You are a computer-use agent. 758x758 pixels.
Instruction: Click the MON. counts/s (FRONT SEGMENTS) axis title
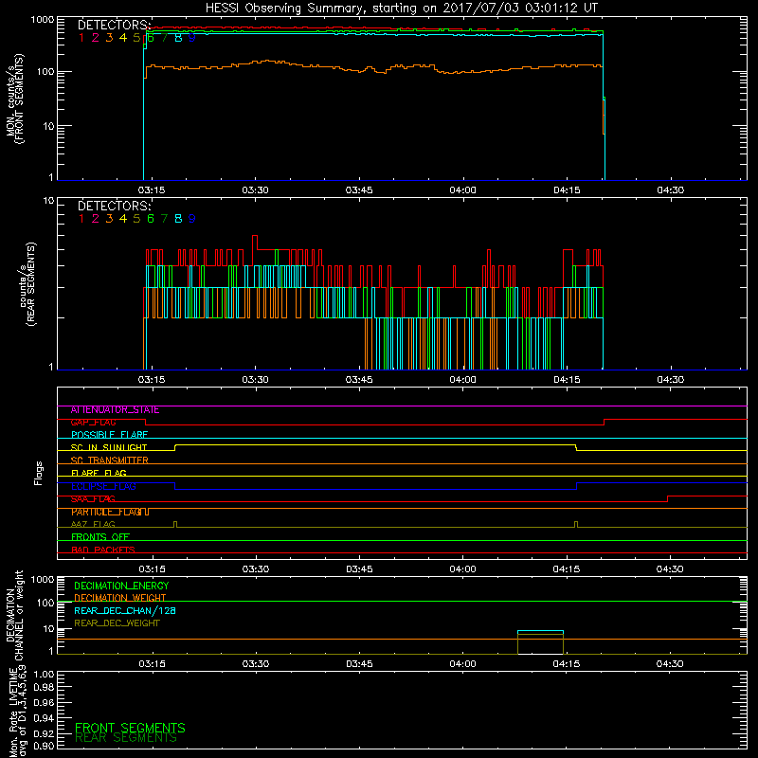15,99
